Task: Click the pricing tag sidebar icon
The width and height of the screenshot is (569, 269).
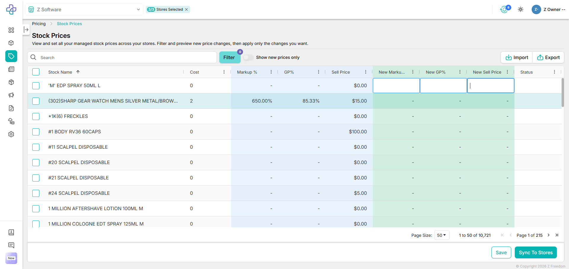Action: [11, 56]
